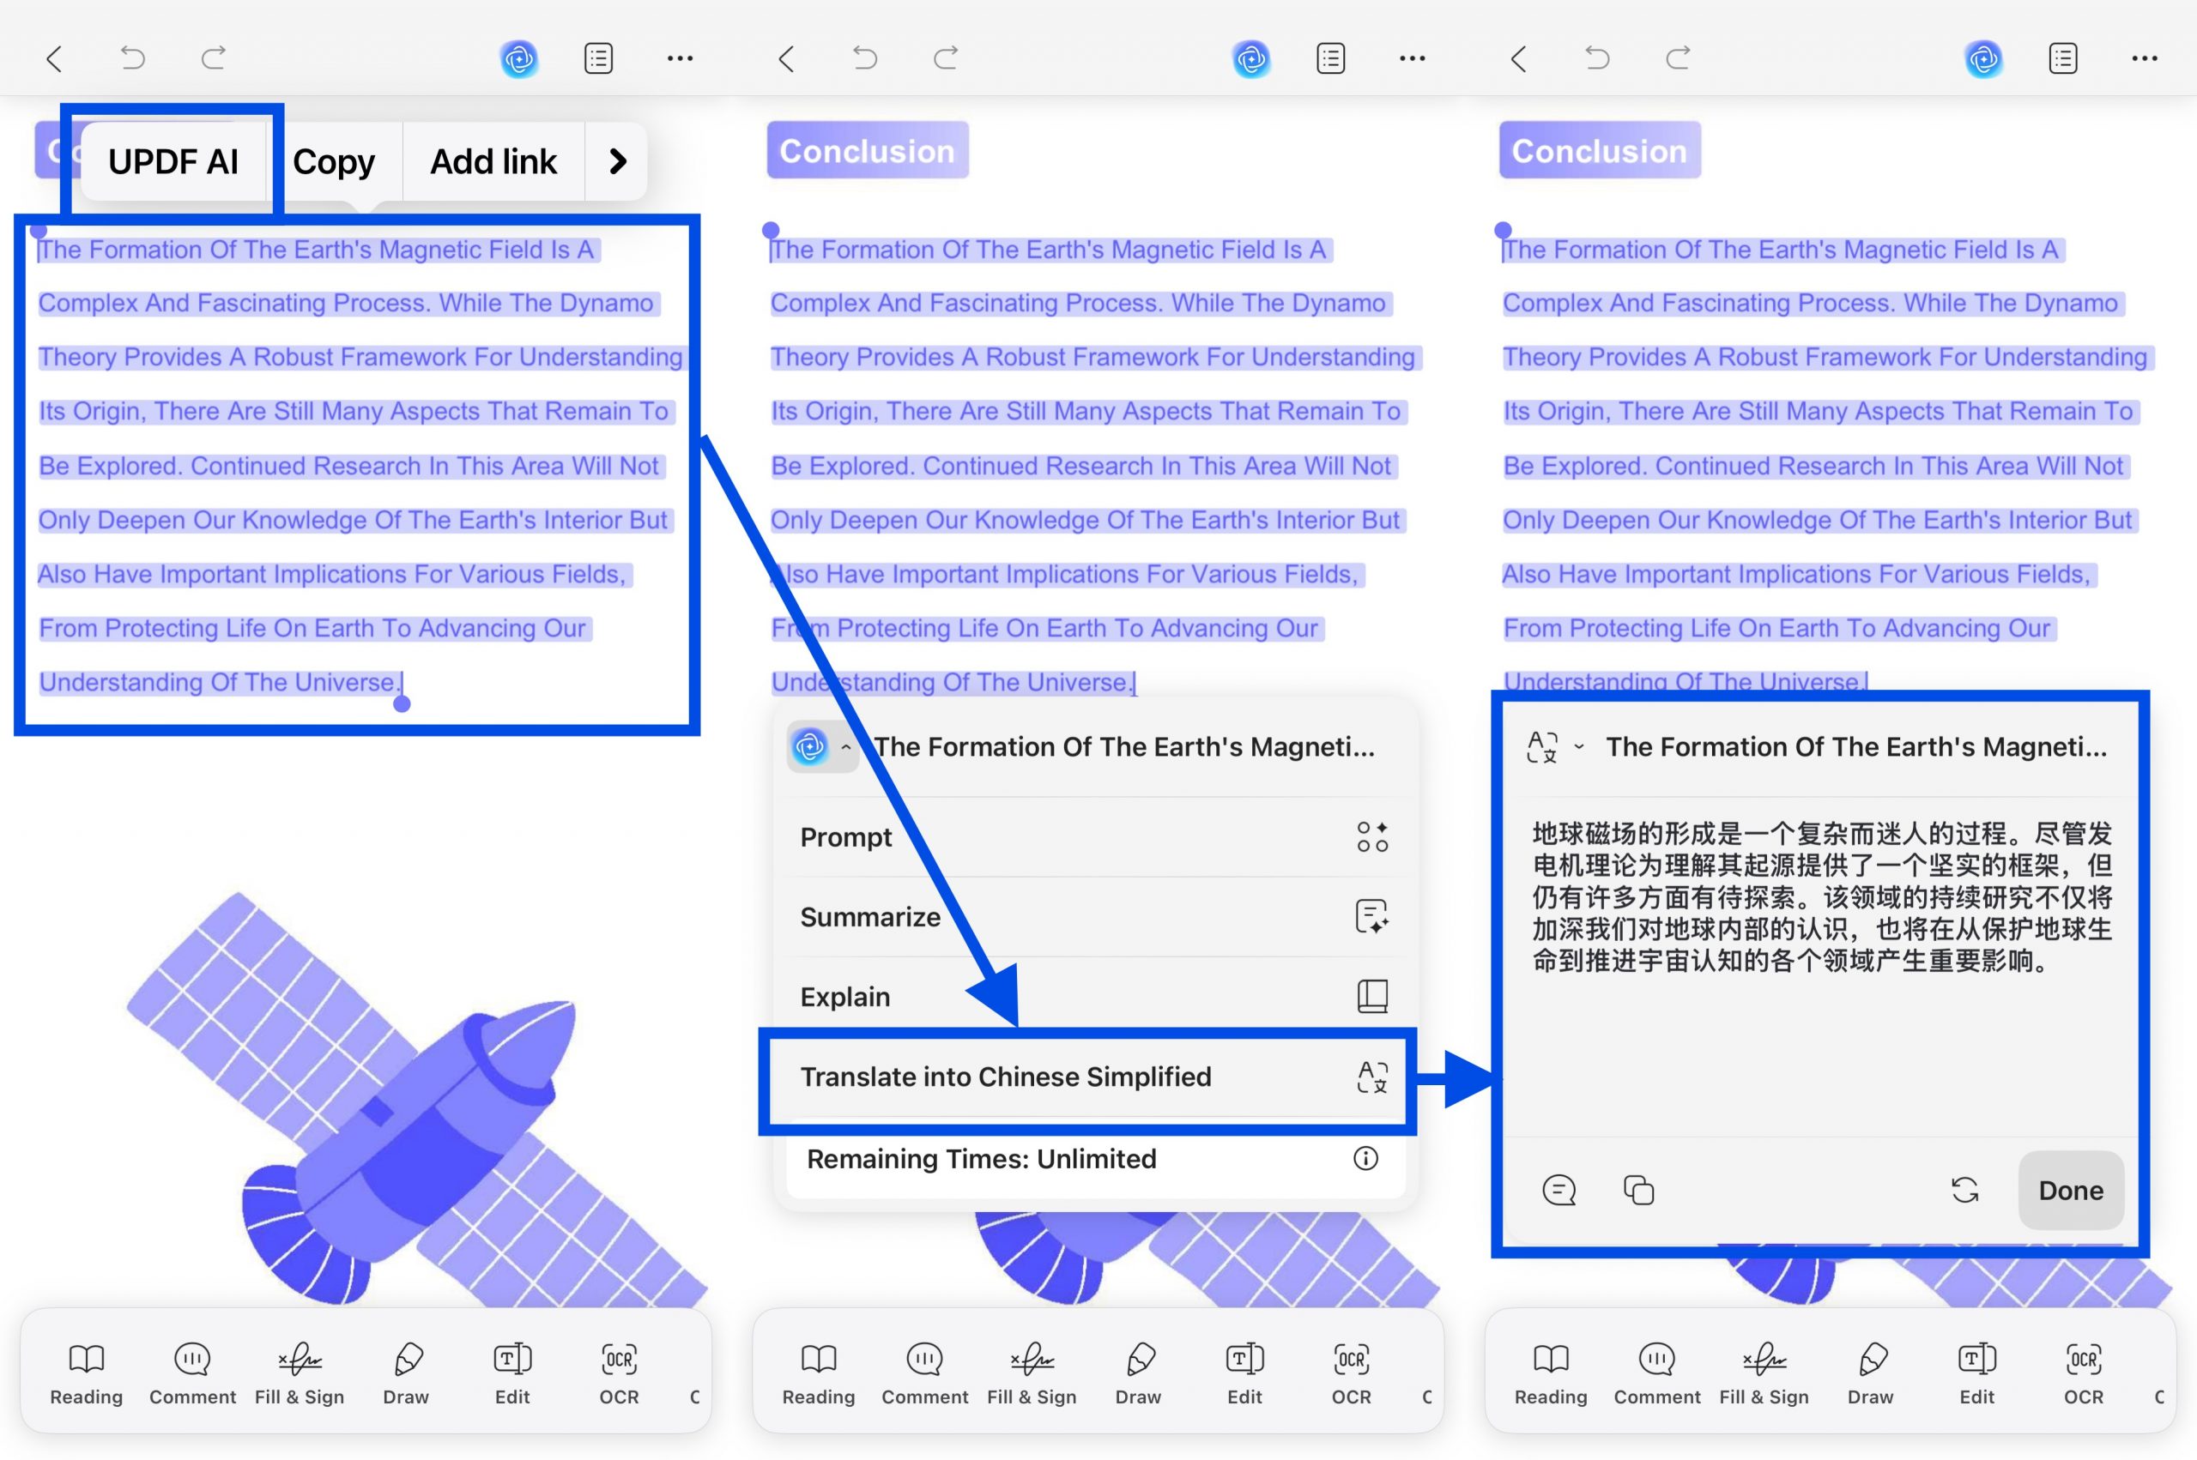Open the AI mode dropdown in middle panel

[822, 745]
